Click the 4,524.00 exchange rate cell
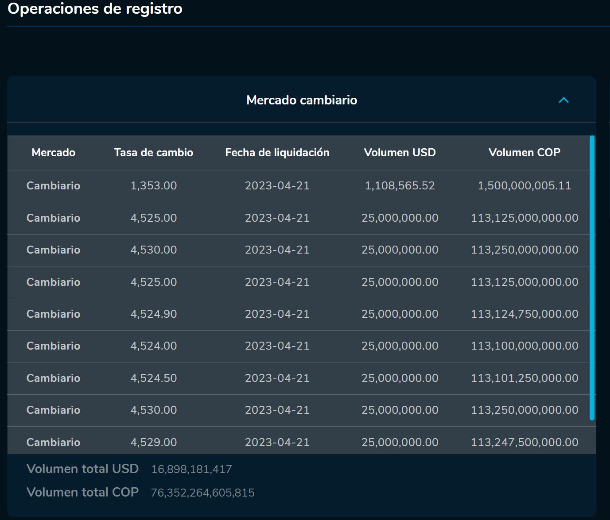The width and height of the screenshot is (610, 520). coord(153,346)
